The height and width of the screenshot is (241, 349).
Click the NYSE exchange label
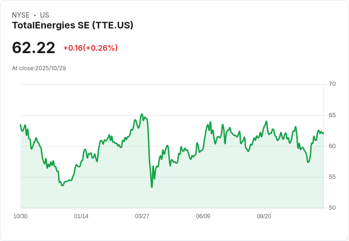(x=21, y=15)
